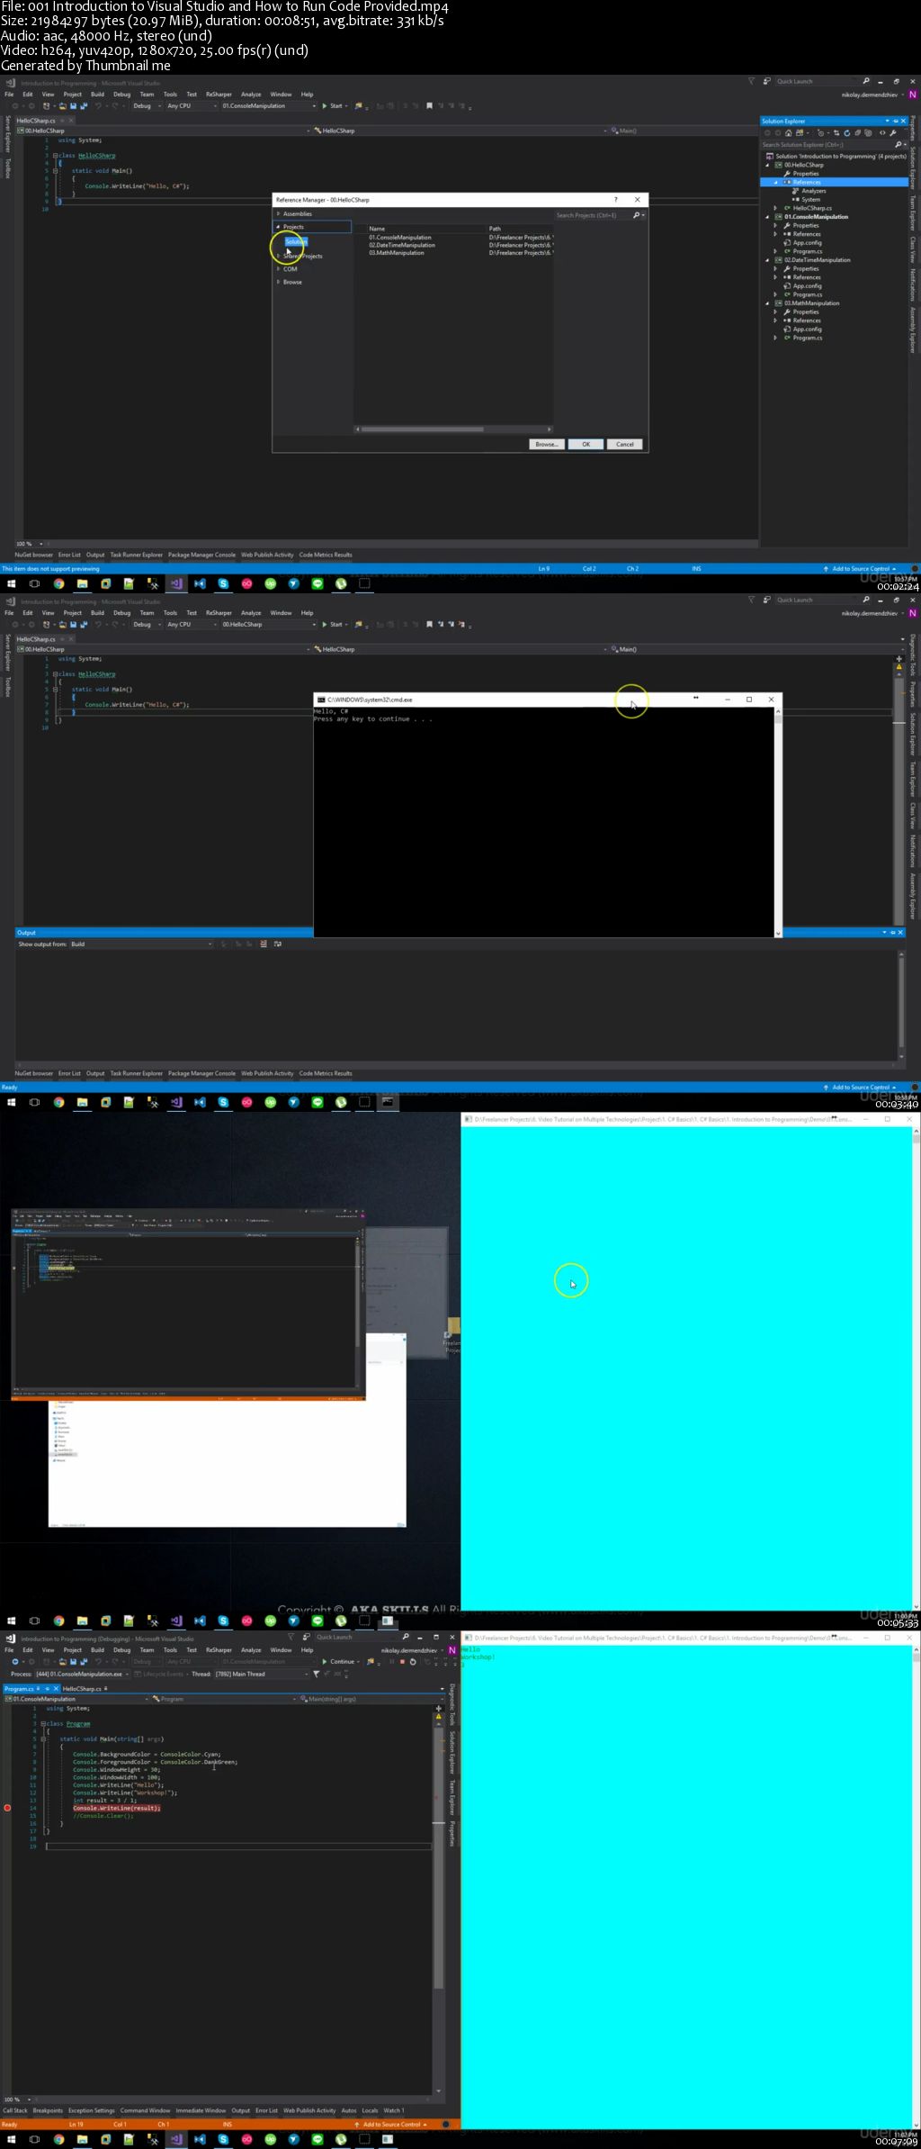Open the Thread dropdown showing Main Thread
This screenshot has width=921, height=2149.
pos(261,1675)
